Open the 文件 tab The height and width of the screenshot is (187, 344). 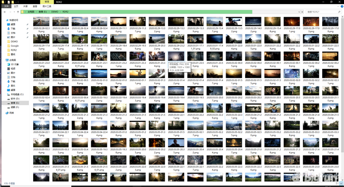point(6,6)
